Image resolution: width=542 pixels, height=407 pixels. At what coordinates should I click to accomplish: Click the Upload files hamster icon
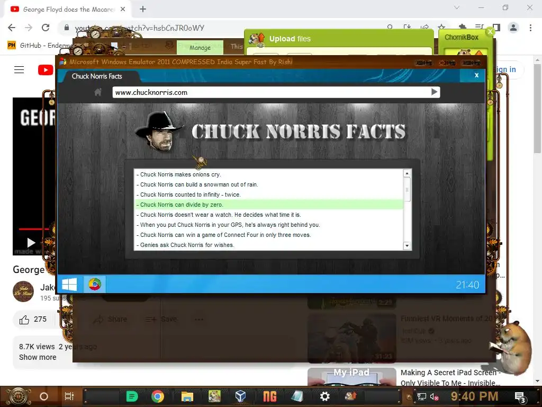257,39
